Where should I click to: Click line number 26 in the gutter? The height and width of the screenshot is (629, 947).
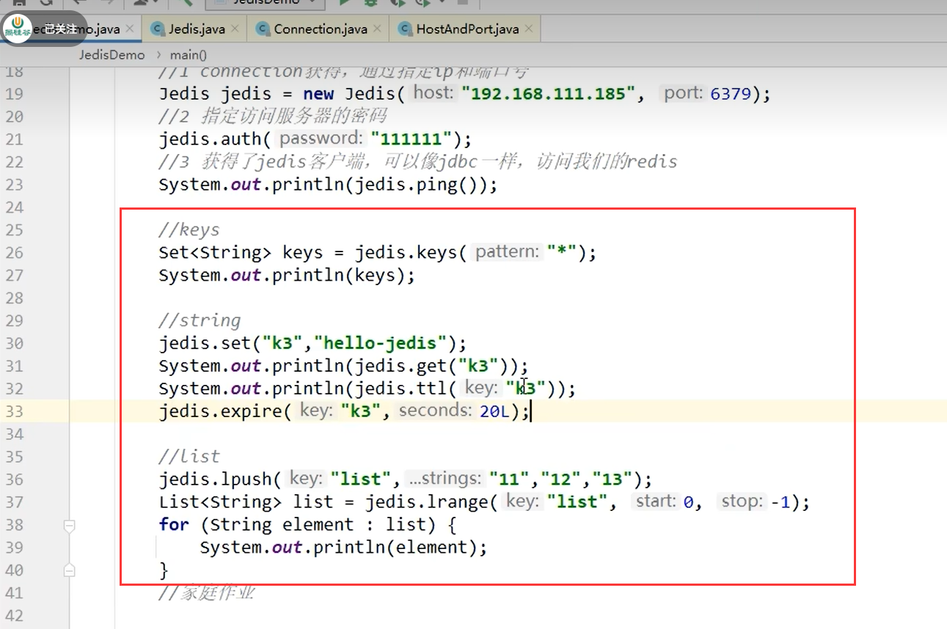click(15, 253)
